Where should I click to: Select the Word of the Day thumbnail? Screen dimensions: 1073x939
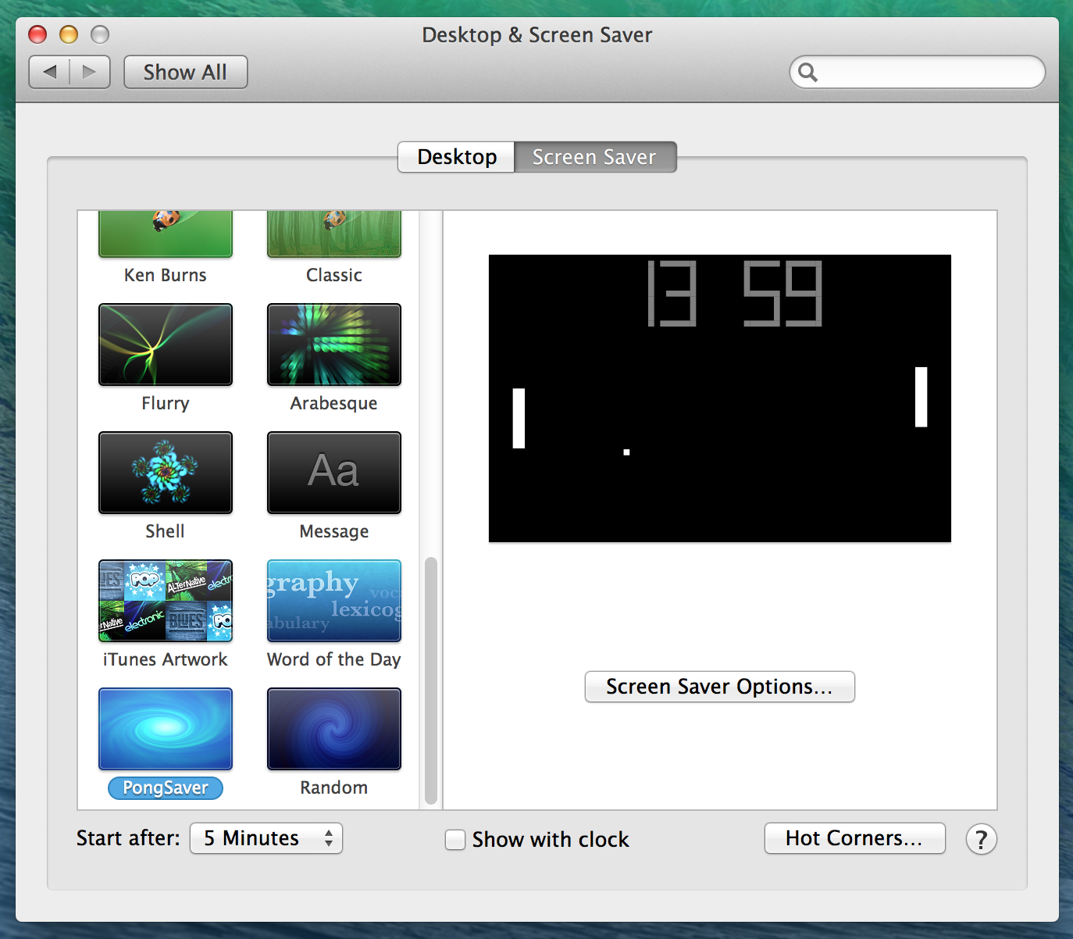point(334,601)
